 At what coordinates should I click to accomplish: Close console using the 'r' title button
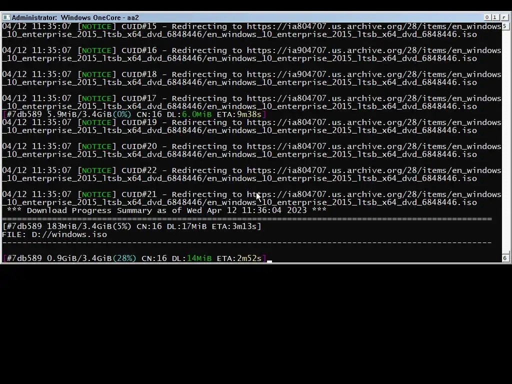tap(504, 17)
